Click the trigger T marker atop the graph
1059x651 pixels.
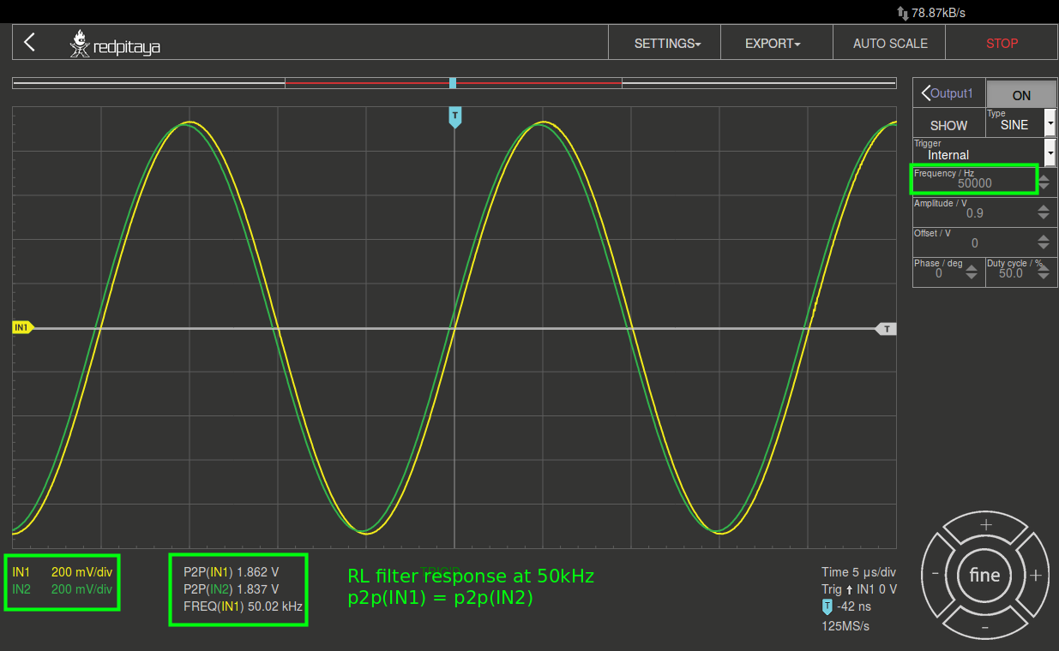pos(455,116)
